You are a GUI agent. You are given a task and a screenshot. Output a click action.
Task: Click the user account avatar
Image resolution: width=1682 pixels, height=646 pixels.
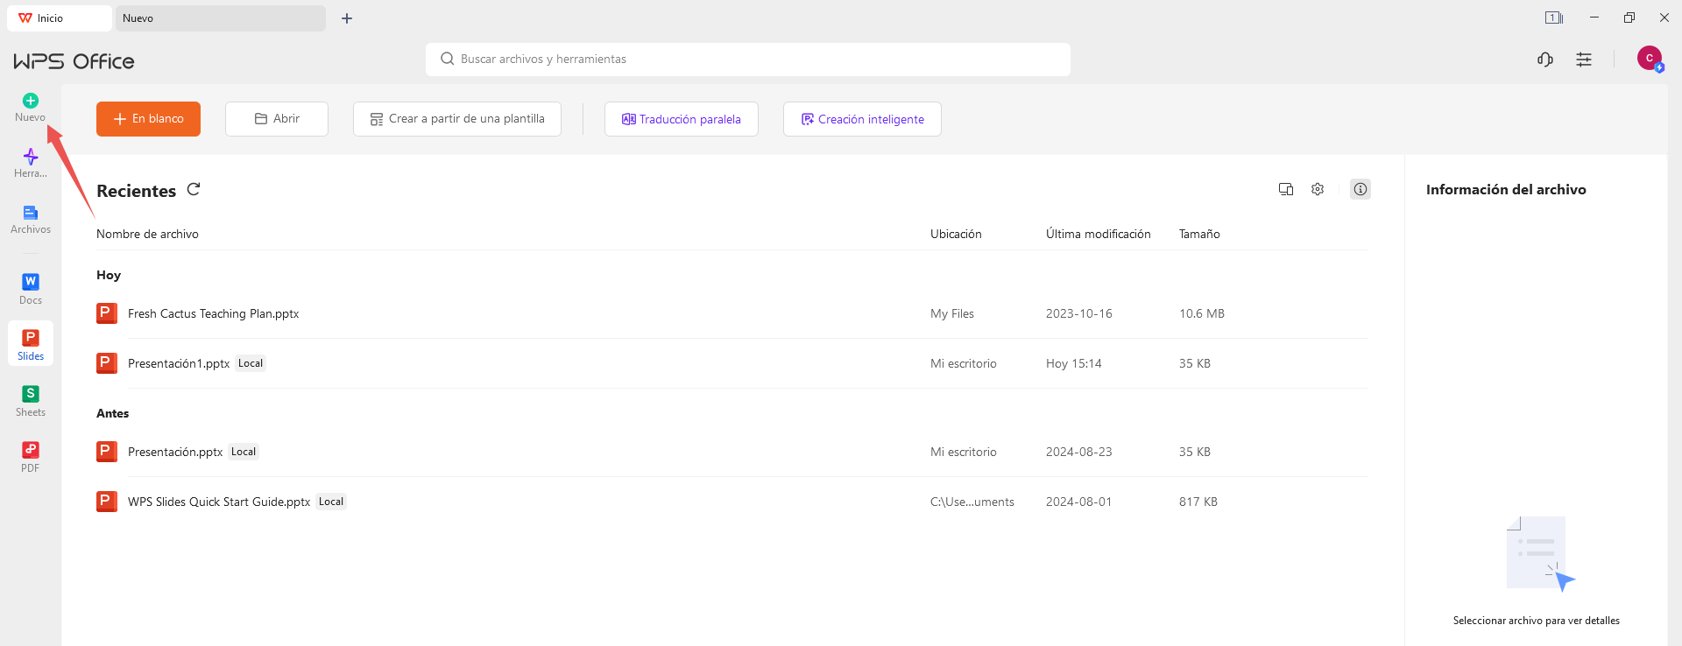click(1650, 59)
